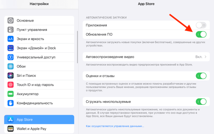The image size is (214, 134).
Task: Disable the Сгружать неиспользуемые toggle
Action: pos(201,102)
